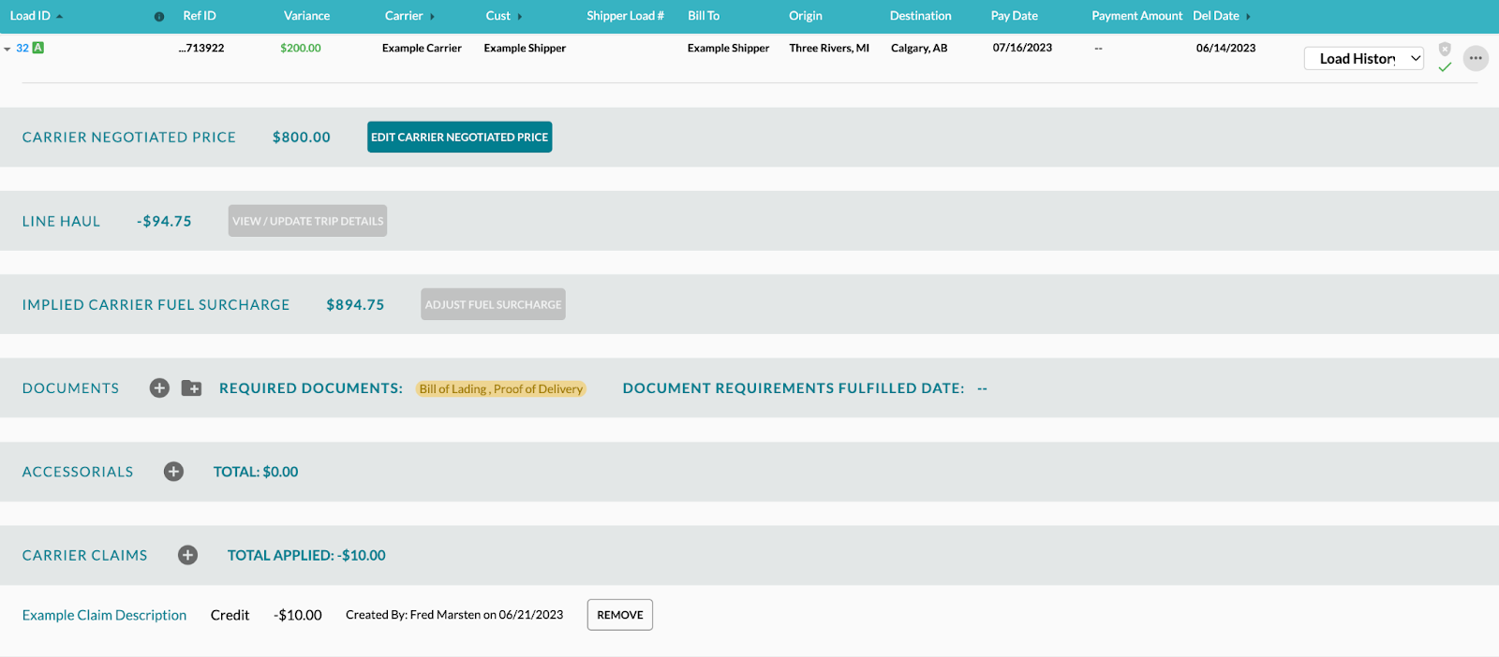Click the Pay Date column header
Image resolution: width=1499 pixels, height=657 pixels.
tap(1014, 16)
